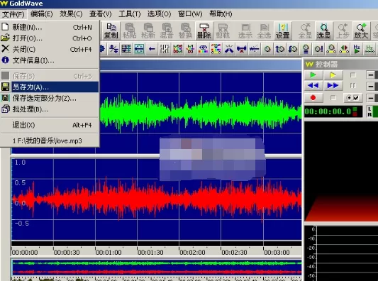The image size is (378, 281).
Task: Open the 帮助(H) menu
Action: (221, 14)
